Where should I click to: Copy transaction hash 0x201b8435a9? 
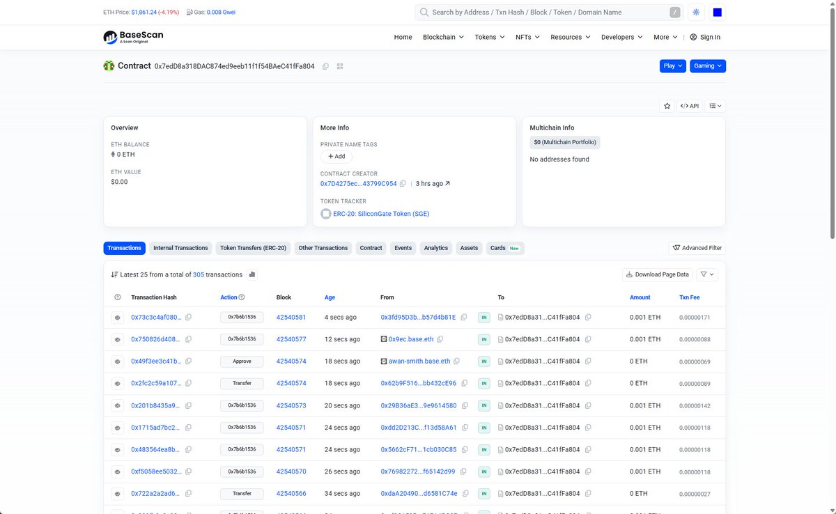[x=188, y=405]
